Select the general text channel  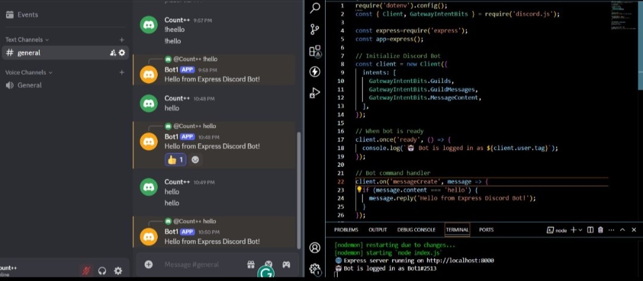click(x=65, y=53)
